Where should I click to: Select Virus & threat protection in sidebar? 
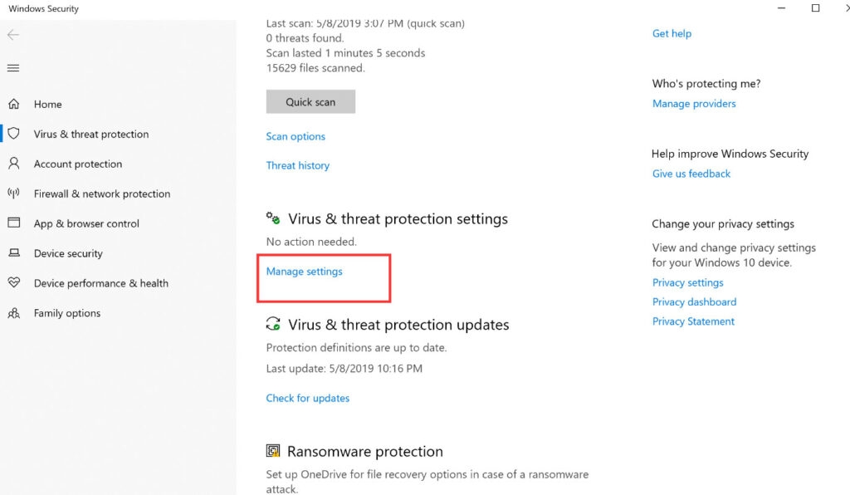point(91,134)
